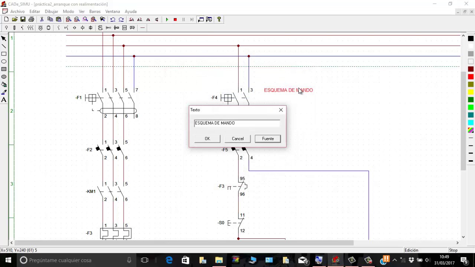Screen dimensions: 475x267
Task: Select the arrow pointer tool
Action: pos(4,38)
